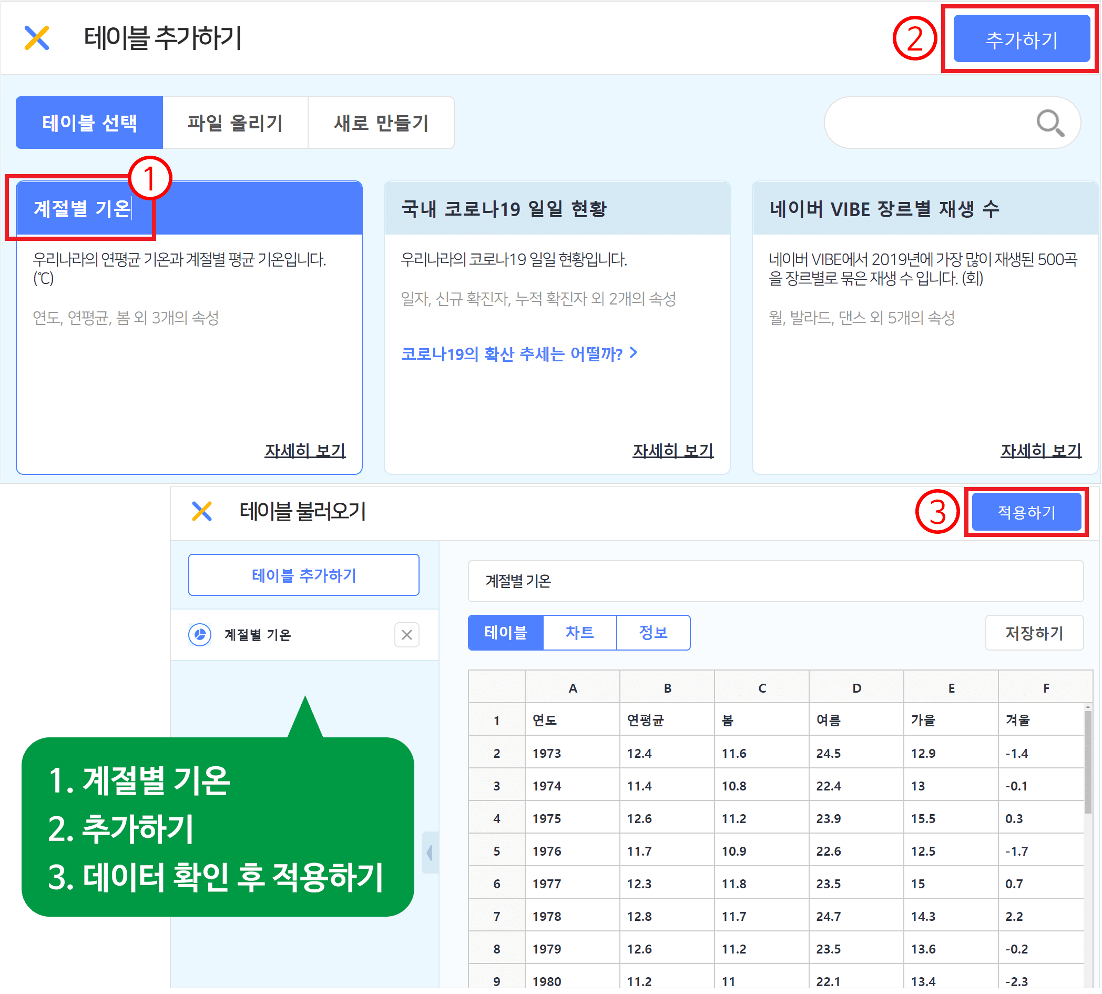
Task: Click the 저장하기 button
Action: [1035, 634]
